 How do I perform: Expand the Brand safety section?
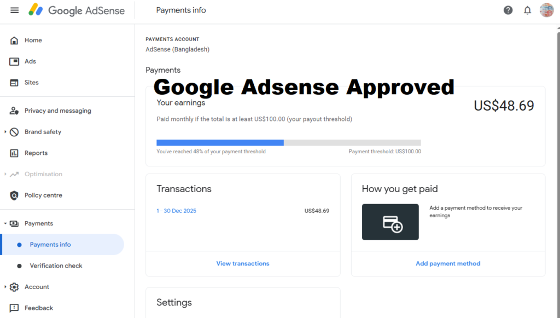tap(5, 131)
